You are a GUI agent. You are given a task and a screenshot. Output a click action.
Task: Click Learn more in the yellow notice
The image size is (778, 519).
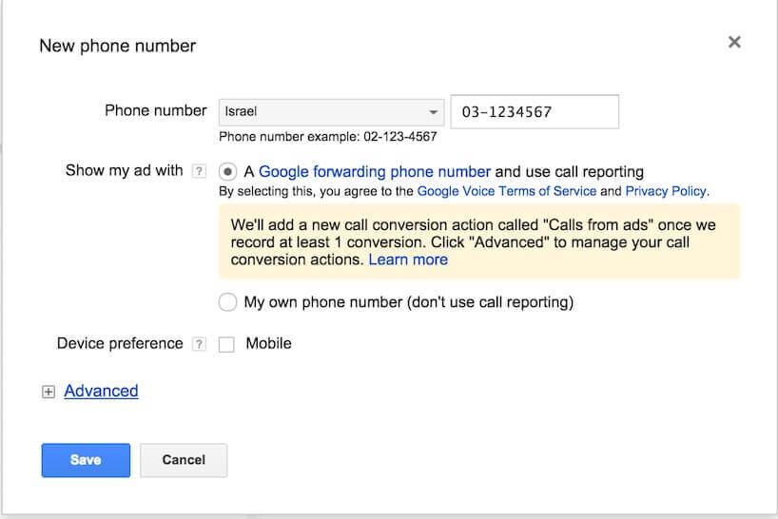(x=408, y=259)
